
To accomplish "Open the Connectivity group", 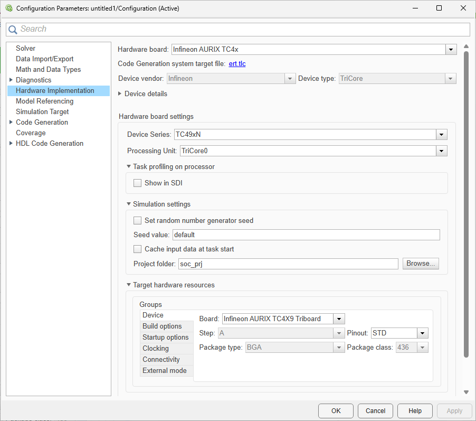I will coord(167,360).
